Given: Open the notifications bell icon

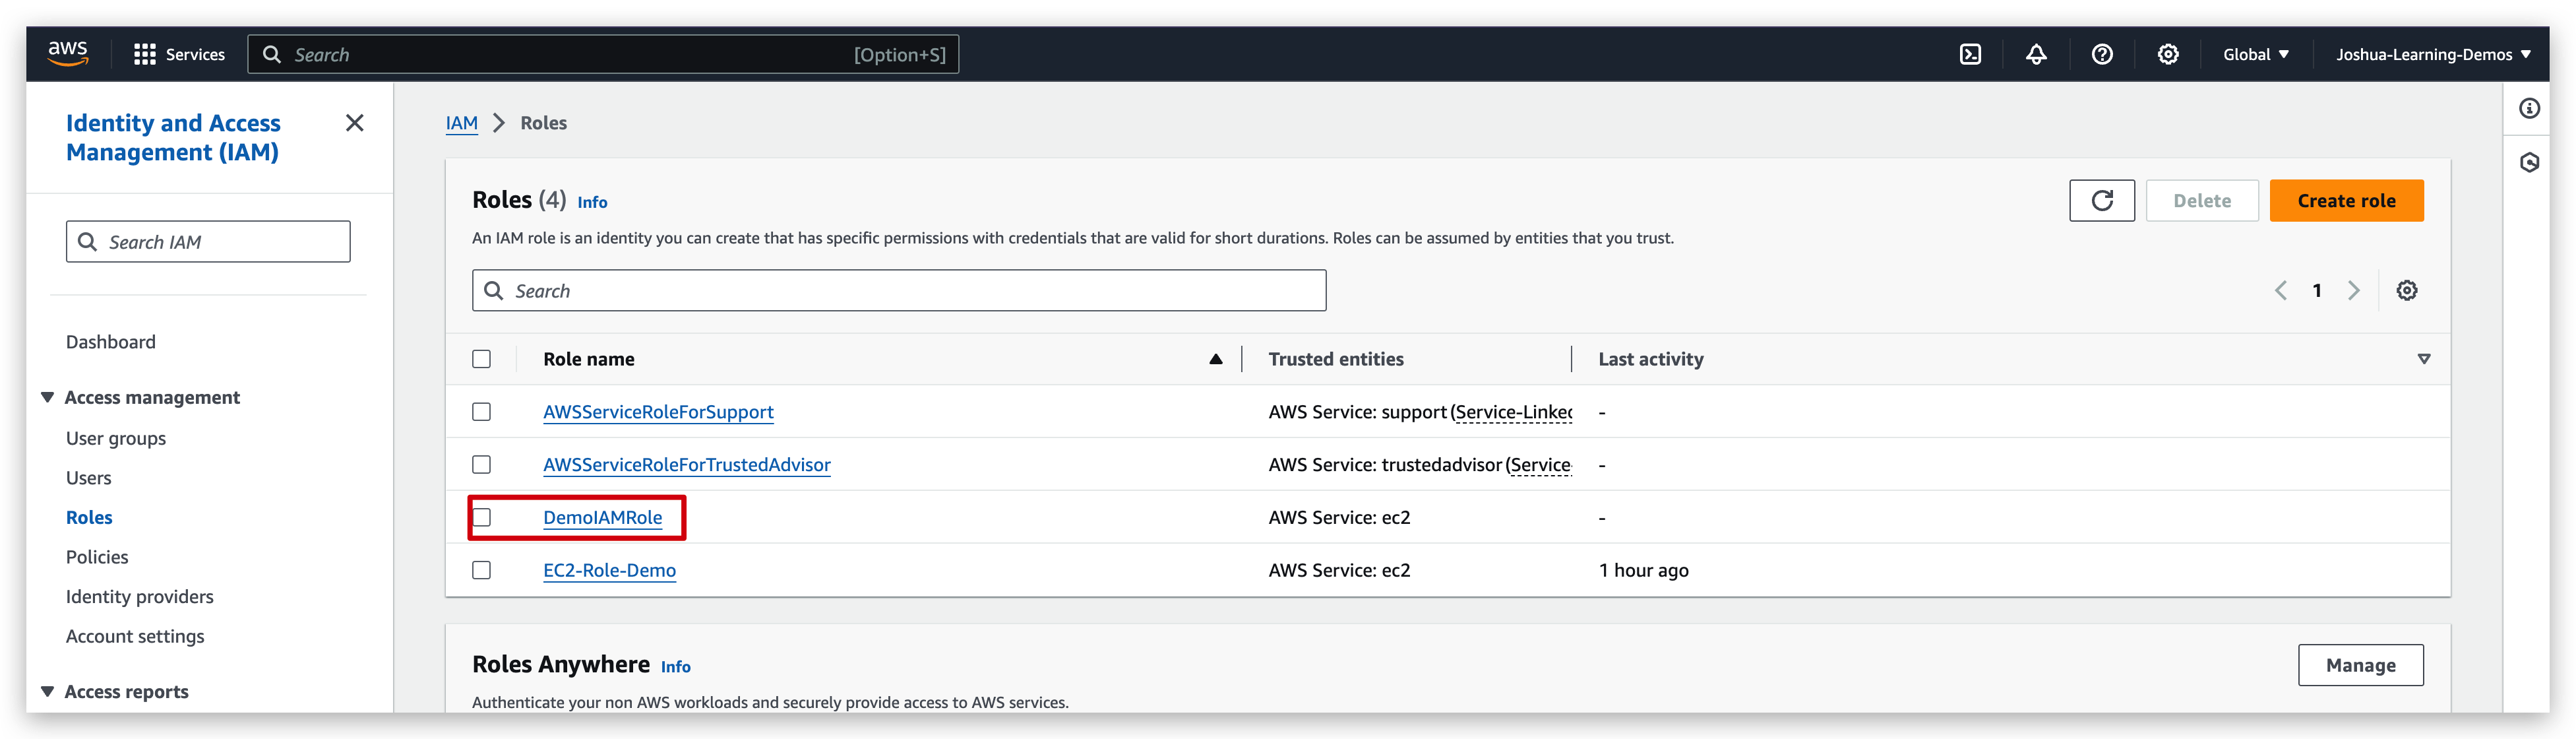Looking at the screenshot, I should [x=2036, y=55].
